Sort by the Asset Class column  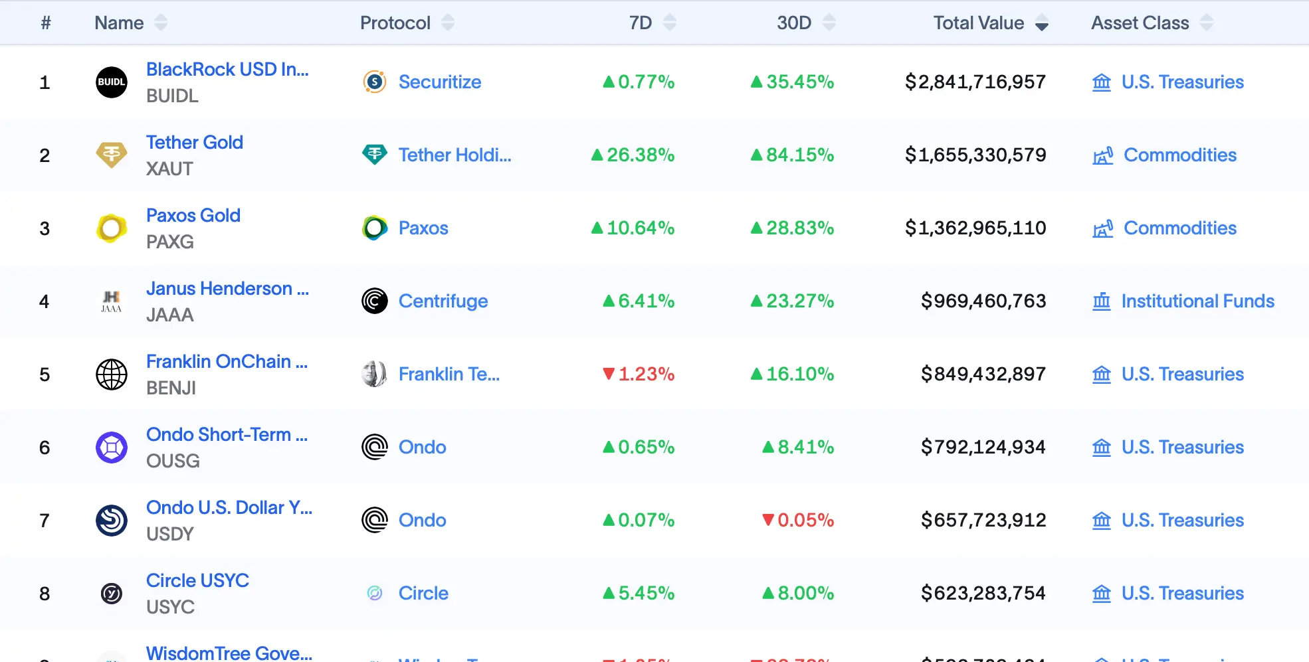click(1207, 23)
